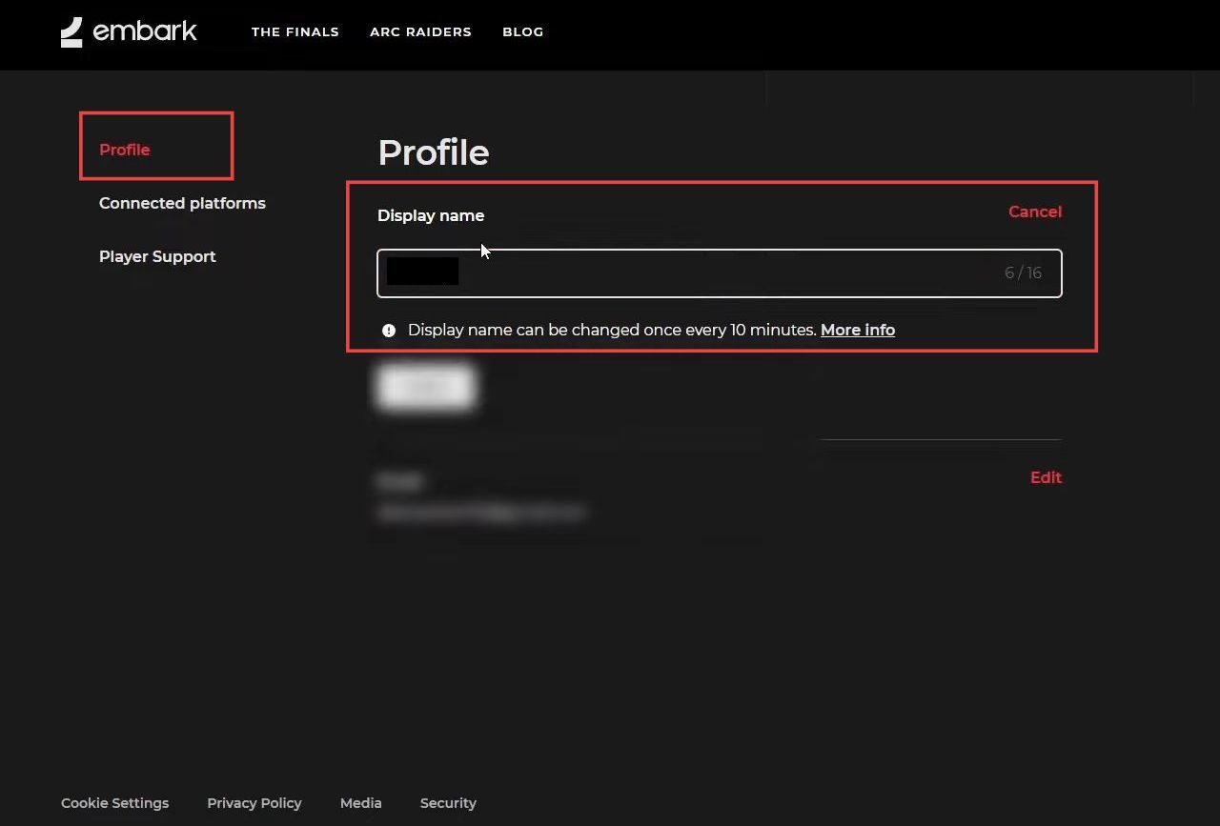Click Edit next to the email section
The image size is (1220, 826).
[x=1045, y=477]
